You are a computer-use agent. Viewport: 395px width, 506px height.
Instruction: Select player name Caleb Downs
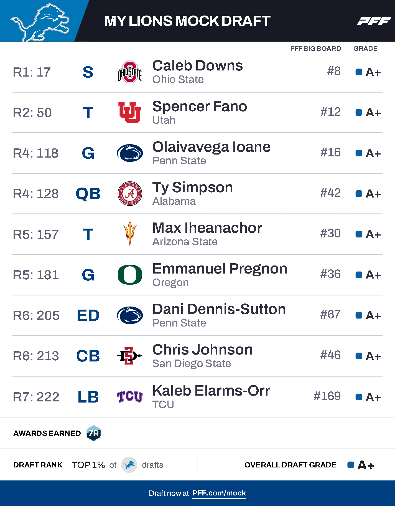tap(198, 66)
